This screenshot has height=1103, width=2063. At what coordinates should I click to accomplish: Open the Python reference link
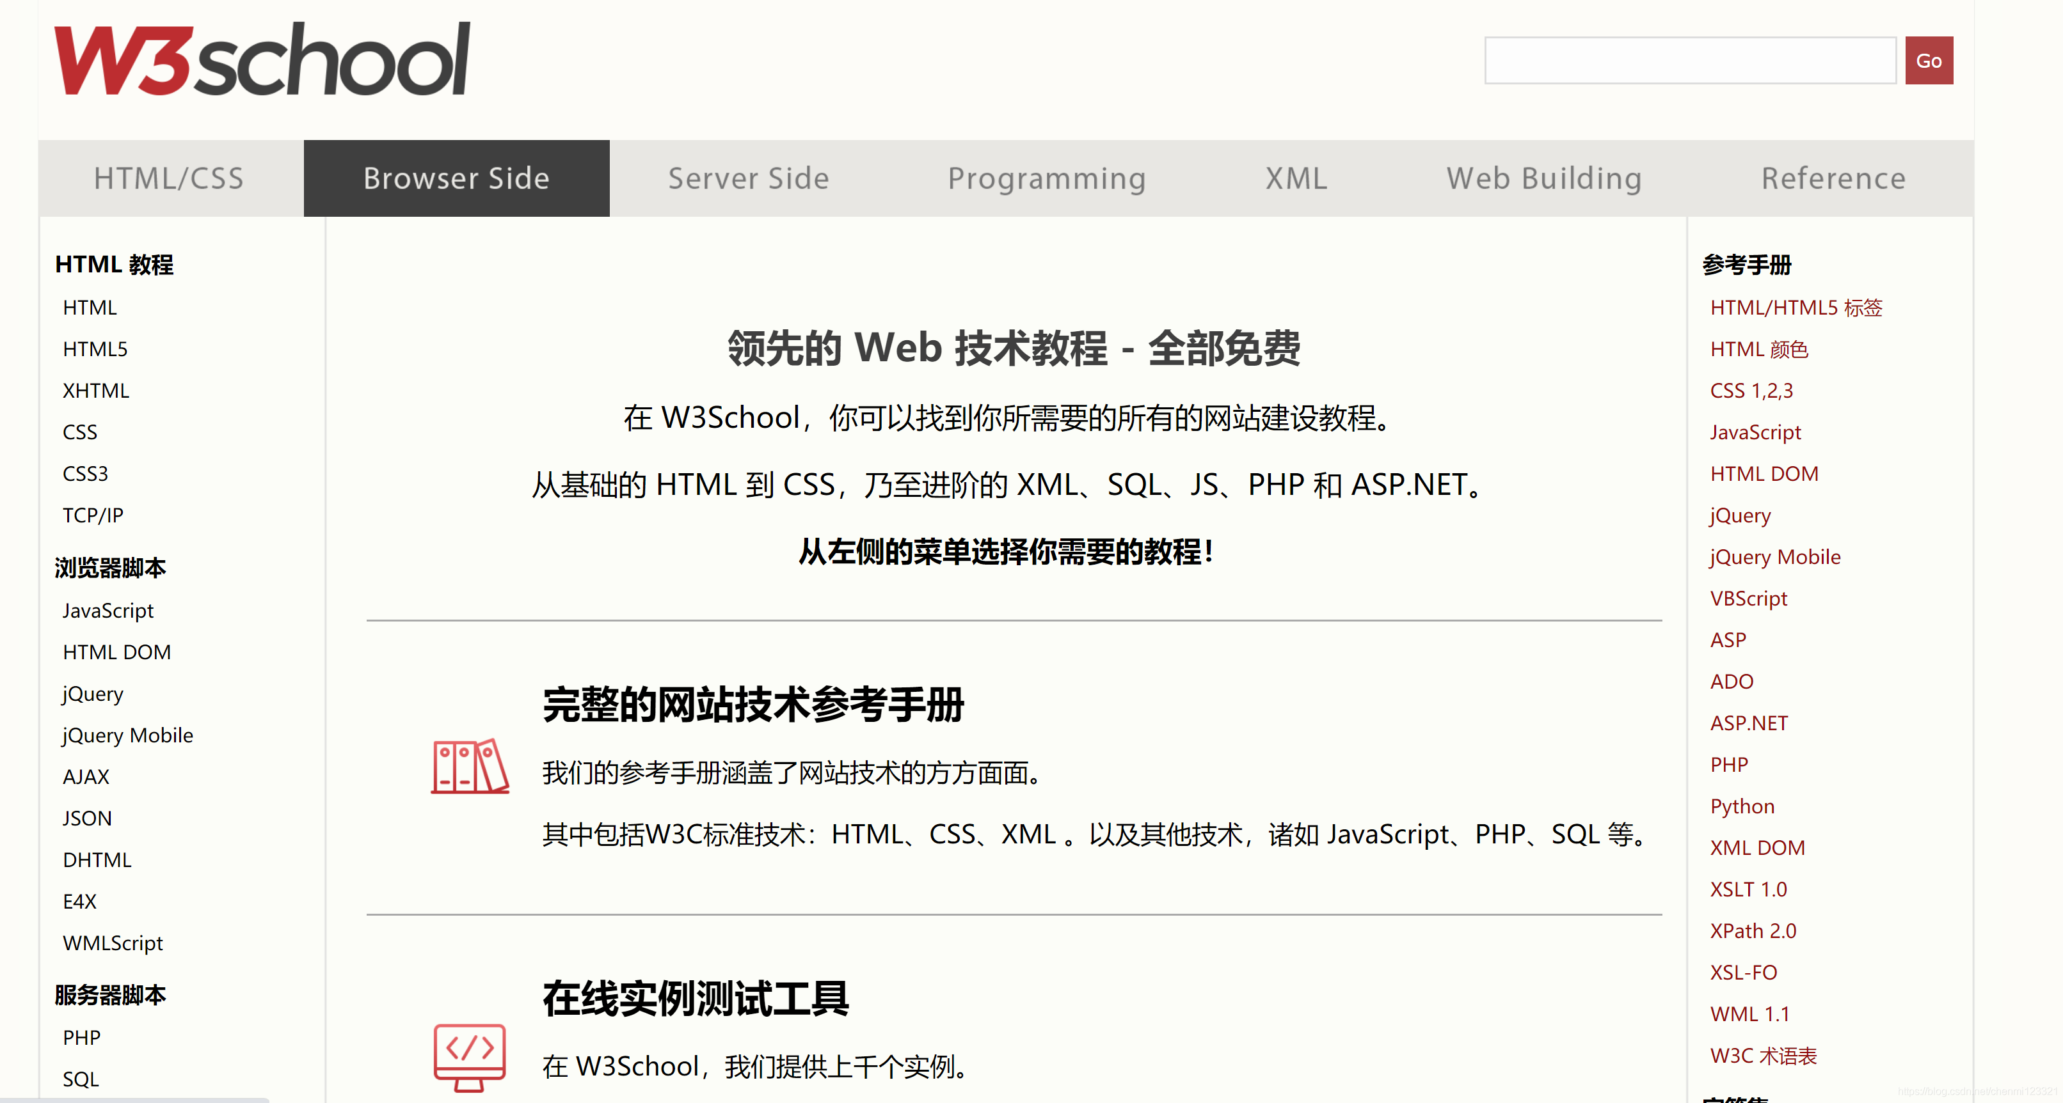coord(1742,807)
